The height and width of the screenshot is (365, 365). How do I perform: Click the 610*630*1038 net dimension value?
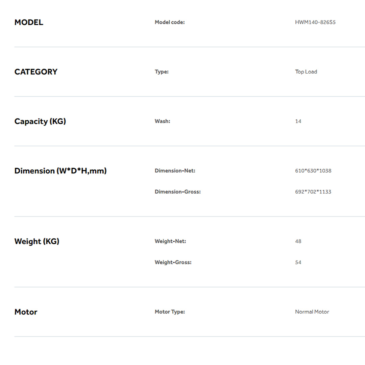pyautogui.click(x=313, y=171)
